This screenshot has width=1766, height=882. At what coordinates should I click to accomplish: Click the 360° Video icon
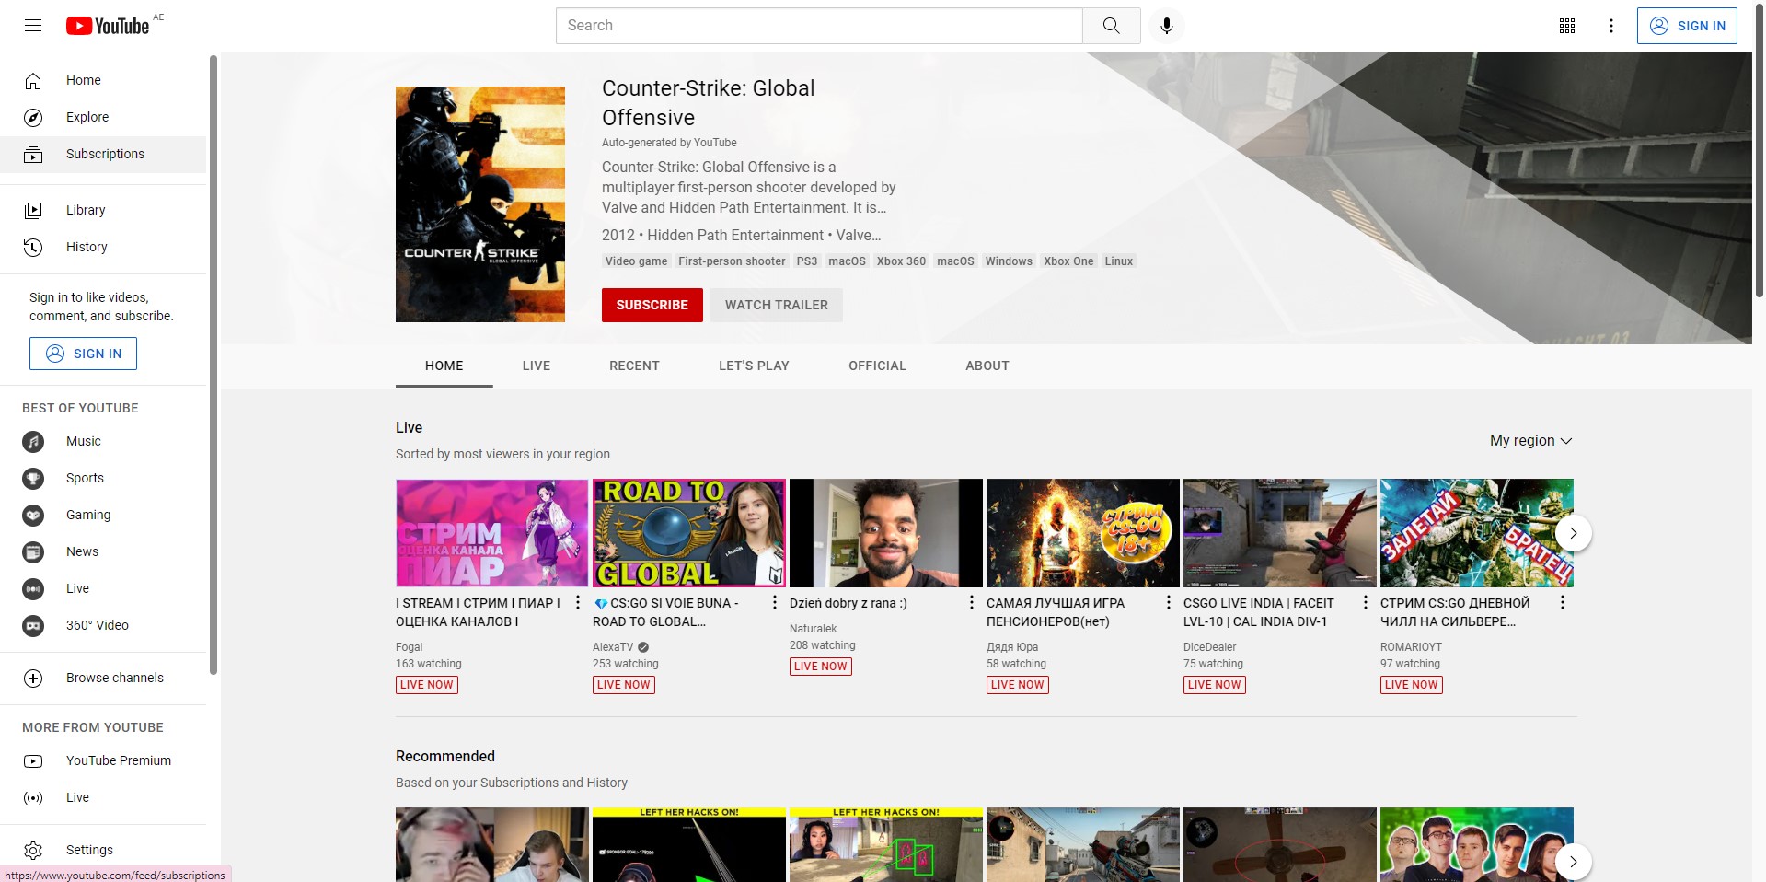(x=33, y=626)
